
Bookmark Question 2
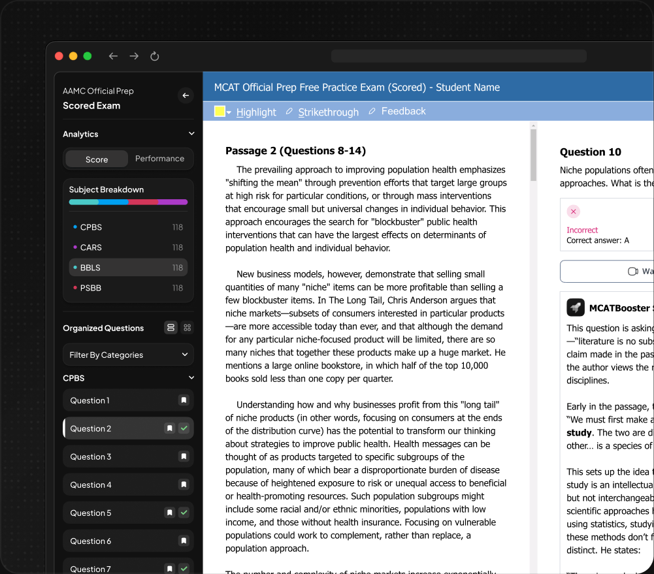[x=169, y=428]
